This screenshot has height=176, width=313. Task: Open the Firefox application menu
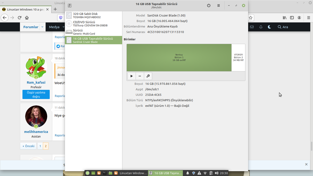(x=308, y=18)
